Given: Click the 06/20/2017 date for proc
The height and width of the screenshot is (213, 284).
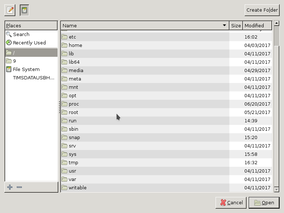Looking at the screenshot, I should pos(257,104).
